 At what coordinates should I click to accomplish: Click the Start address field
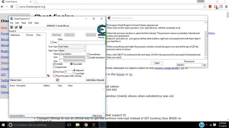[x=72, y=57]
